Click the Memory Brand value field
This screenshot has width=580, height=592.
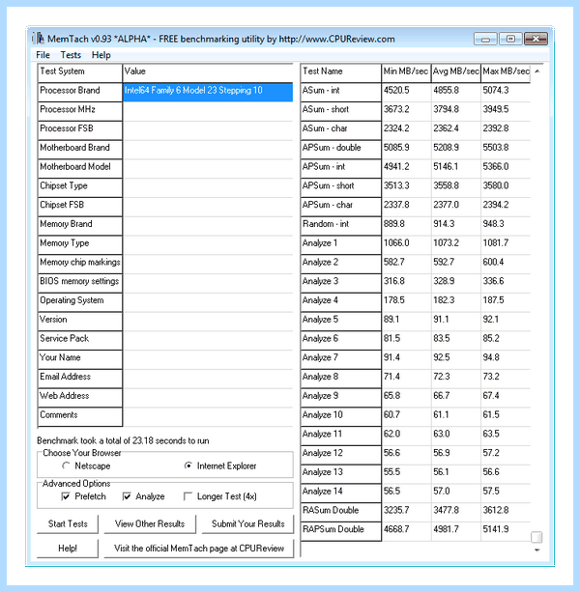[208, 226]
